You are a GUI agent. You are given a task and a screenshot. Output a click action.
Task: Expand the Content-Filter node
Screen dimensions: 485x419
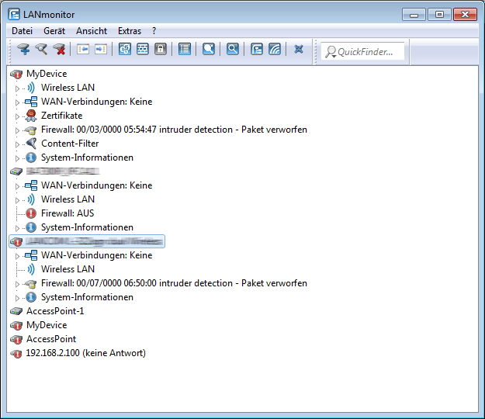click(x=18, y=144)
